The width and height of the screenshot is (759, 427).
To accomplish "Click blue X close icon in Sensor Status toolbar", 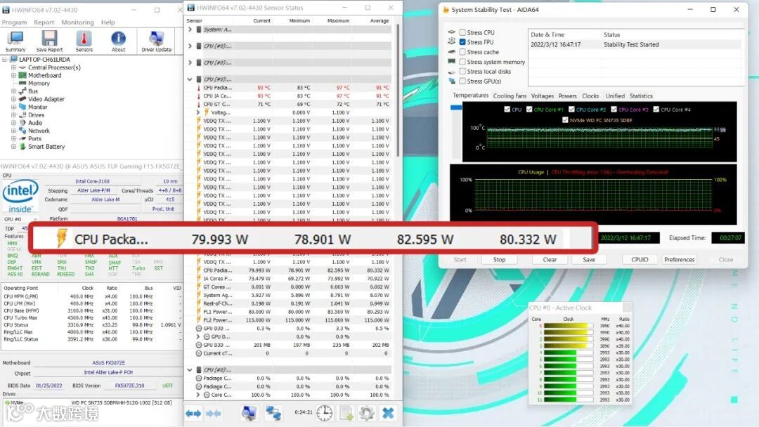I will (x=388, y=414).
